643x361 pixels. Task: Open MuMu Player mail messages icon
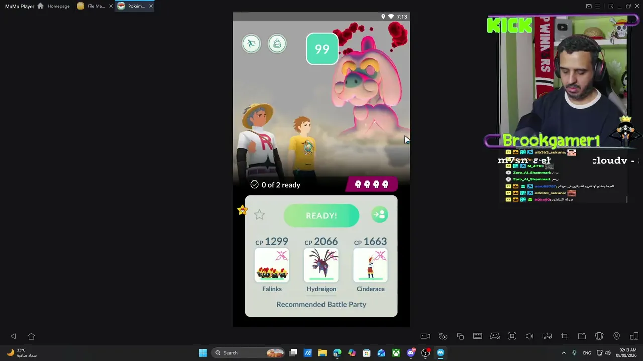click(589, 6)
